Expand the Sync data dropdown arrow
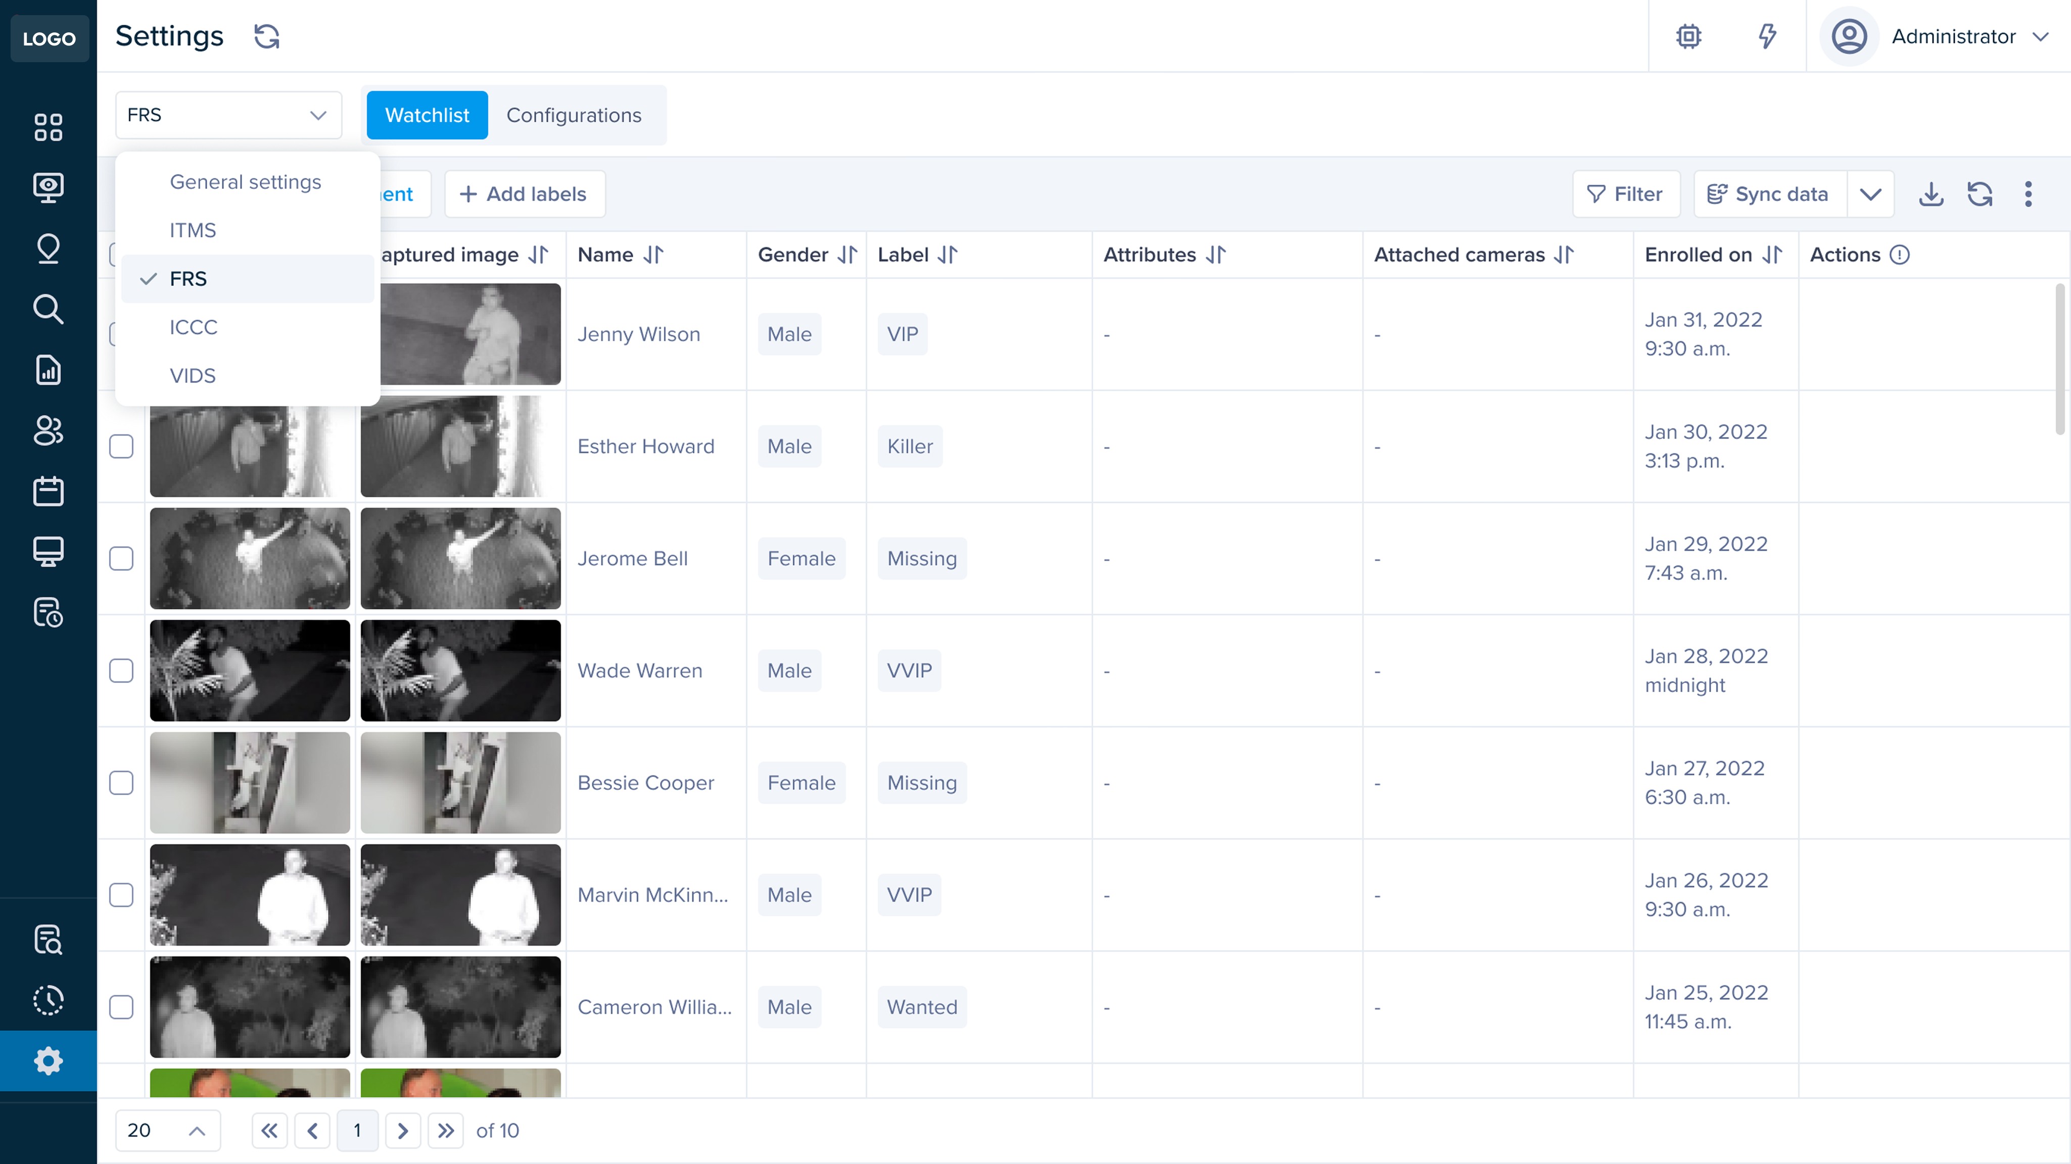 (x=1871, y=193)
